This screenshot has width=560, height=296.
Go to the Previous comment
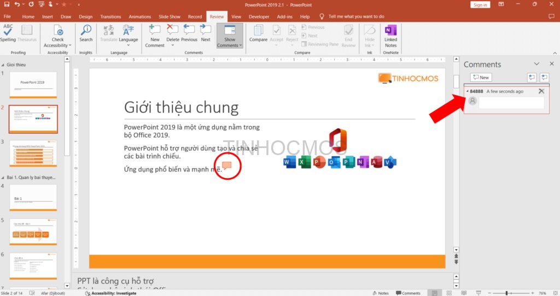[189, 33]
